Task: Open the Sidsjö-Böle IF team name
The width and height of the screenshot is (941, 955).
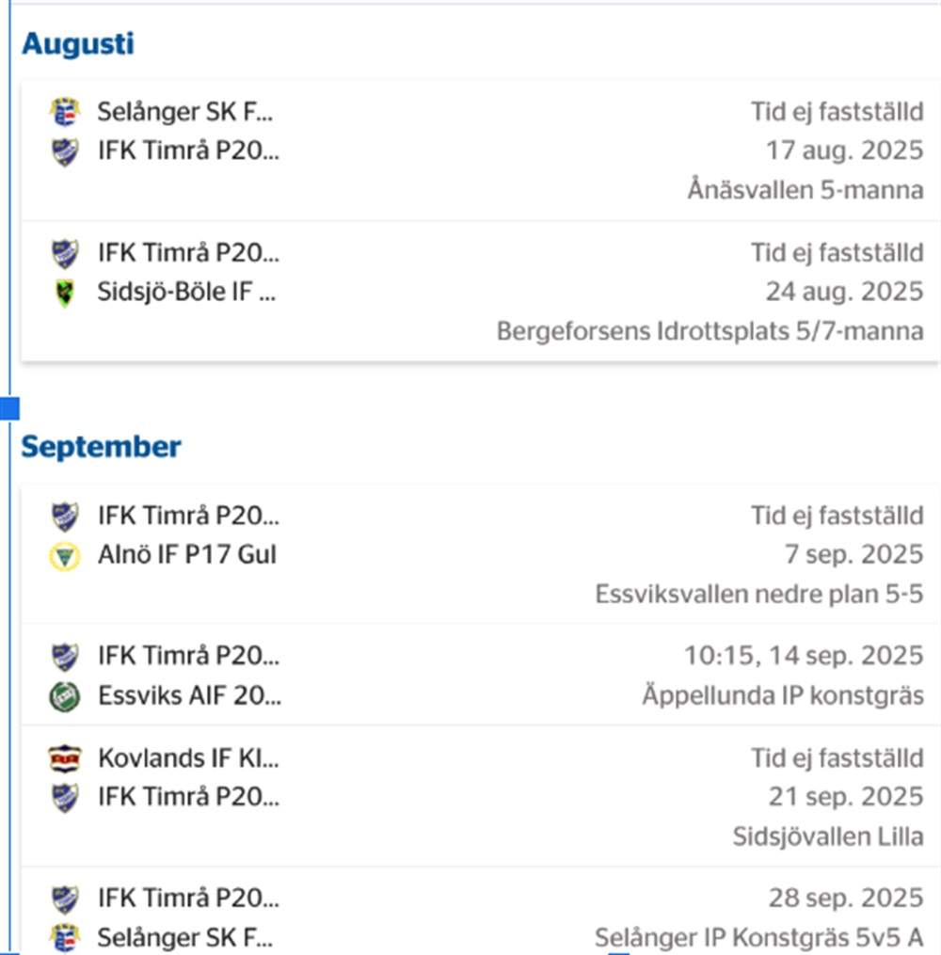Action: (186, 293)
